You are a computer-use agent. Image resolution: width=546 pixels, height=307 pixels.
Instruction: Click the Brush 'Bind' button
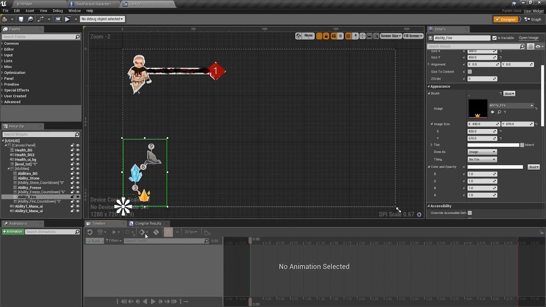[x=509, y=93]
